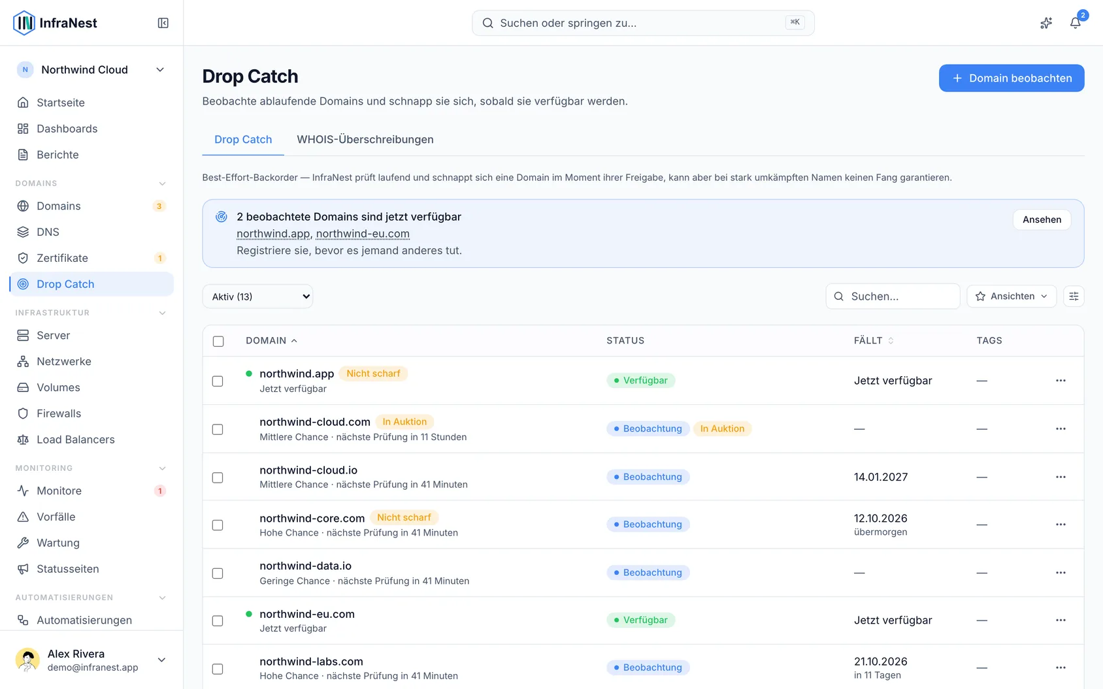Image resolution: width=1103 pixels, height=689 pixels.
Task: Open Load Balancers in sidebar
Action: coord(91,440)
